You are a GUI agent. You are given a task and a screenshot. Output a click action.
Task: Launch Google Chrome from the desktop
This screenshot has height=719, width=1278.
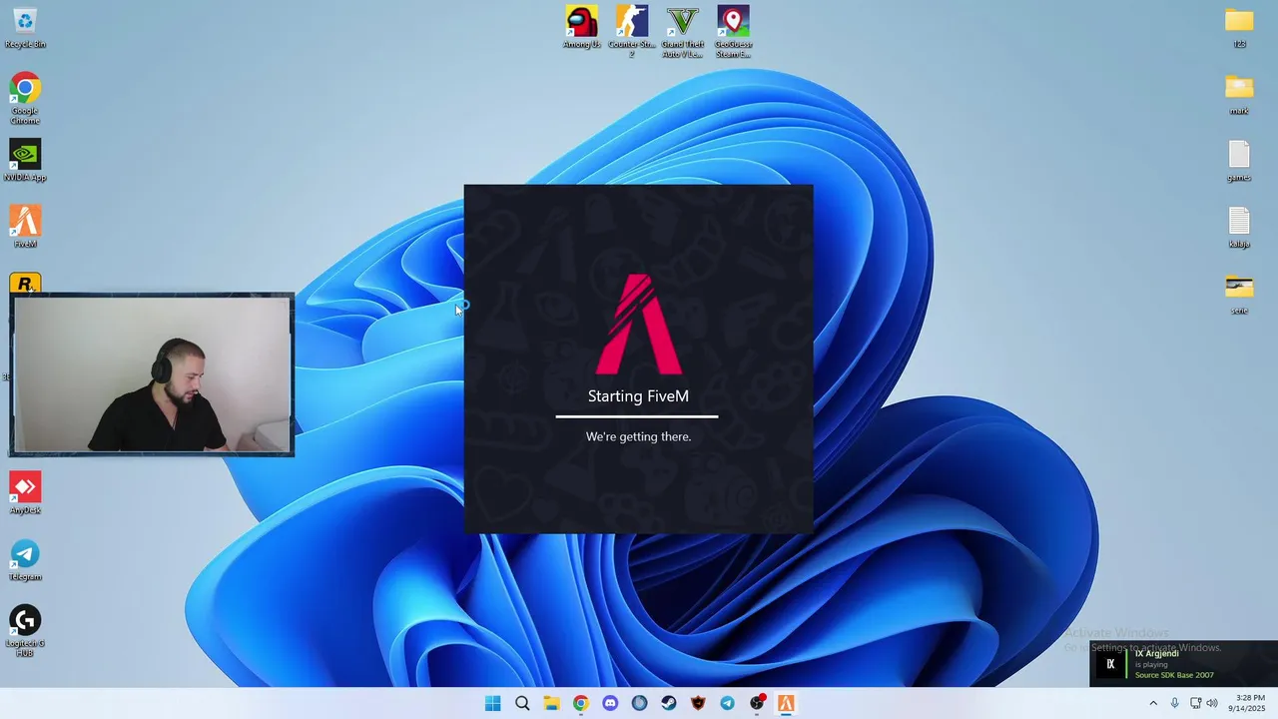point(25,98)
